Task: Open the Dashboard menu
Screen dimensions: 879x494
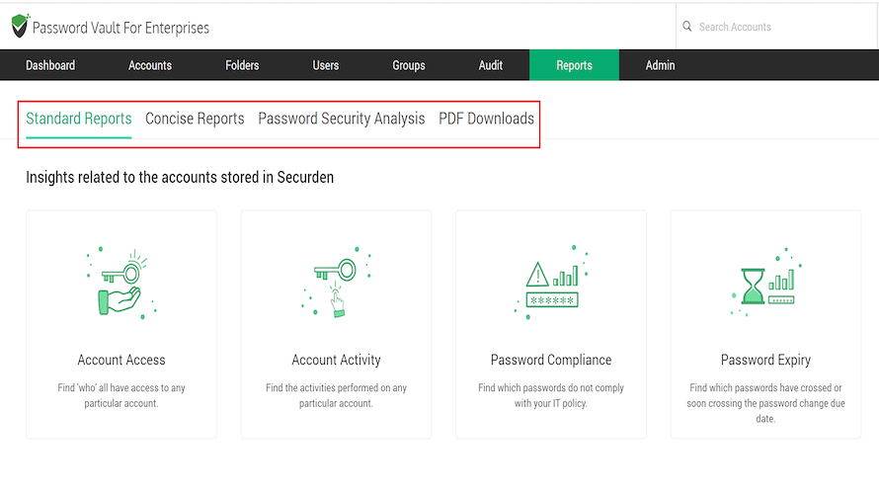Action: click(50, 65)
